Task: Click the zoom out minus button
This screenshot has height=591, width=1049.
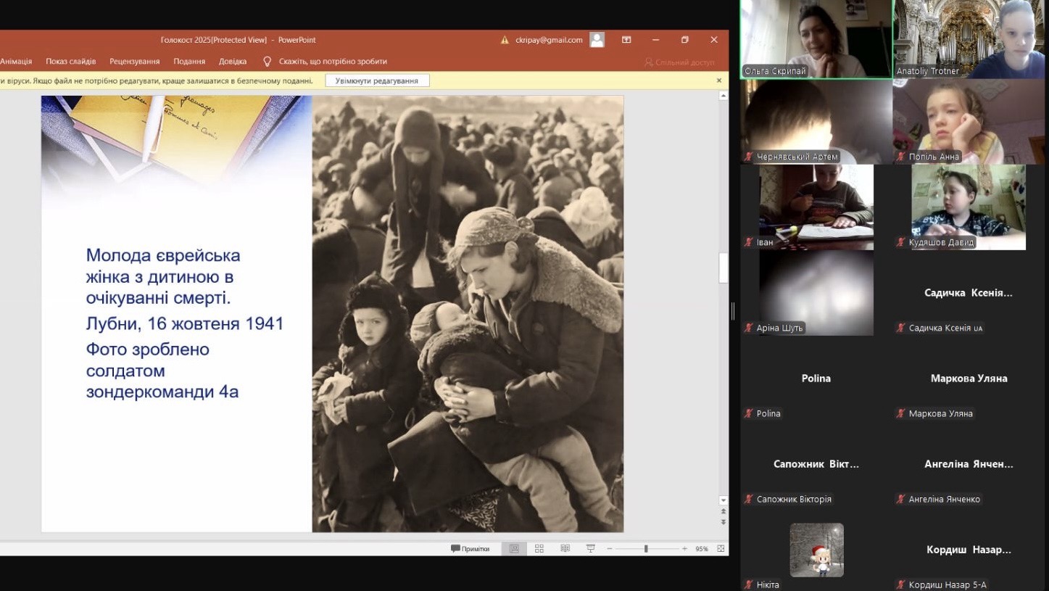Action: pyautogui.click(x=609, y=549)
